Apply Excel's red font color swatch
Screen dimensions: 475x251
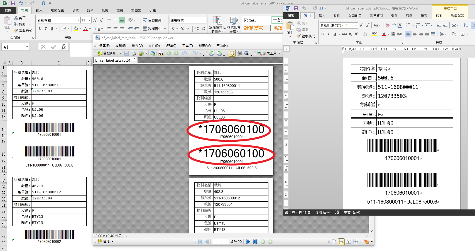pyautogui.click(x=85, y=29)
